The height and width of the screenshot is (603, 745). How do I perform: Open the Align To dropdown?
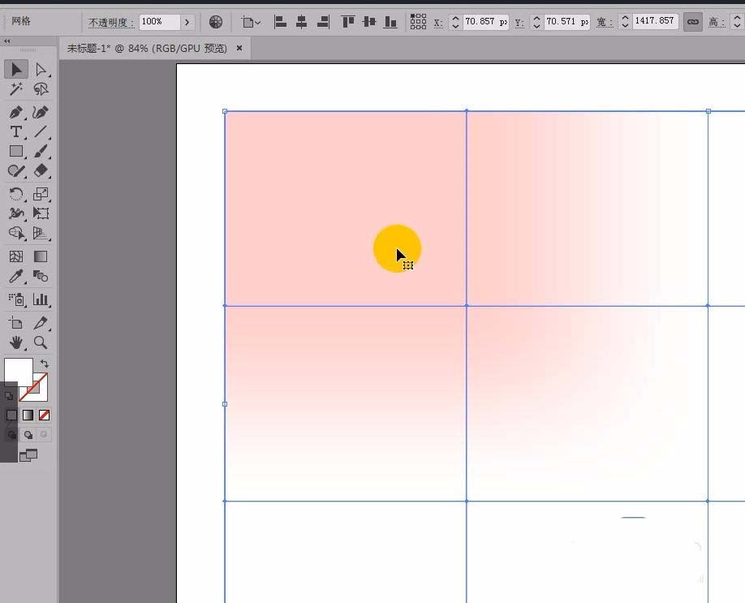coord(251,22)
